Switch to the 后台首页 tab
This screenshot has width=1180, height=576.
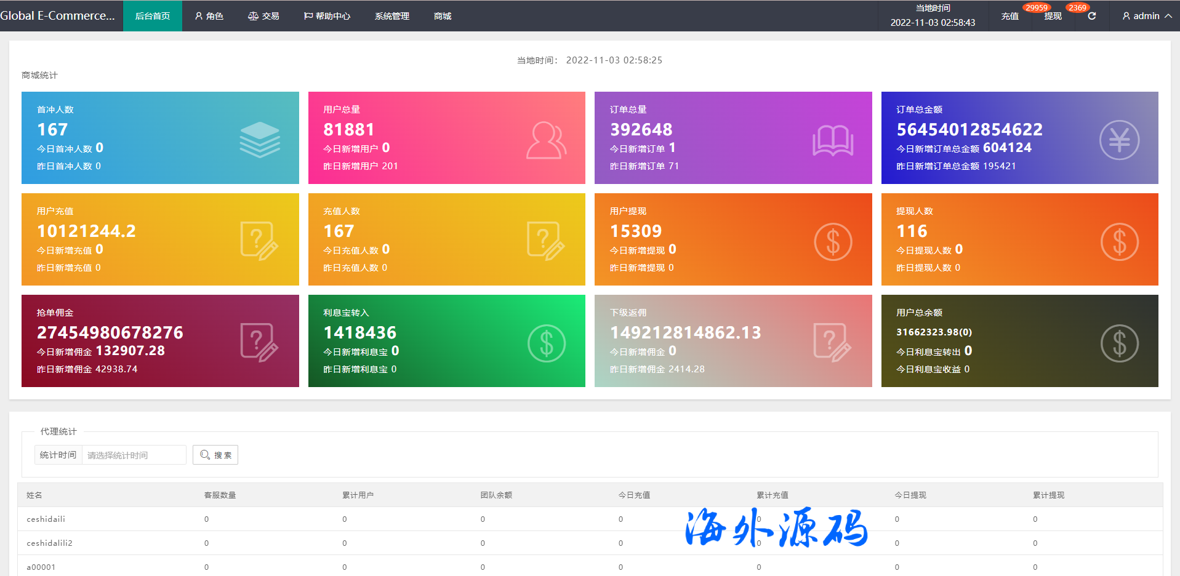[x=152, y=16]
